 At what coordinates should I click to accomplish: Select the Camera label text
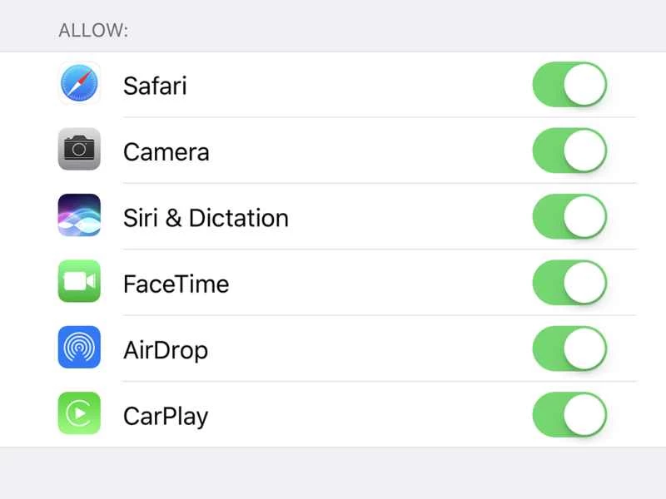tap(166, 151)
